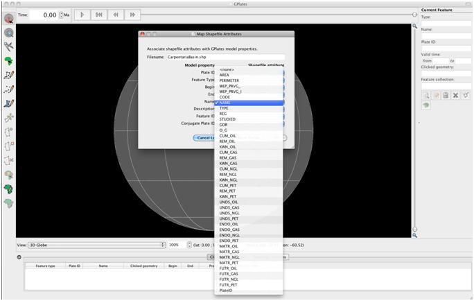This screenshot has height=301, width=474.
Task: Open the View 3D Globe dropdown
Action: coord(97,245)
